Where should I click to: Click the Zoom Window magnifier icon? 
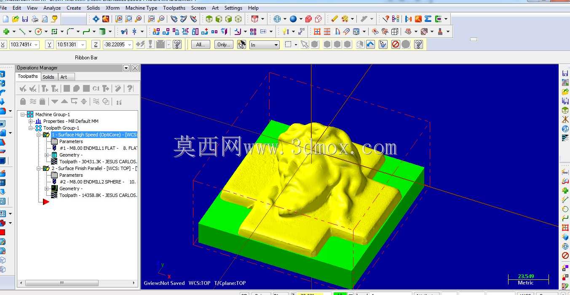click(x=119, y=19)
